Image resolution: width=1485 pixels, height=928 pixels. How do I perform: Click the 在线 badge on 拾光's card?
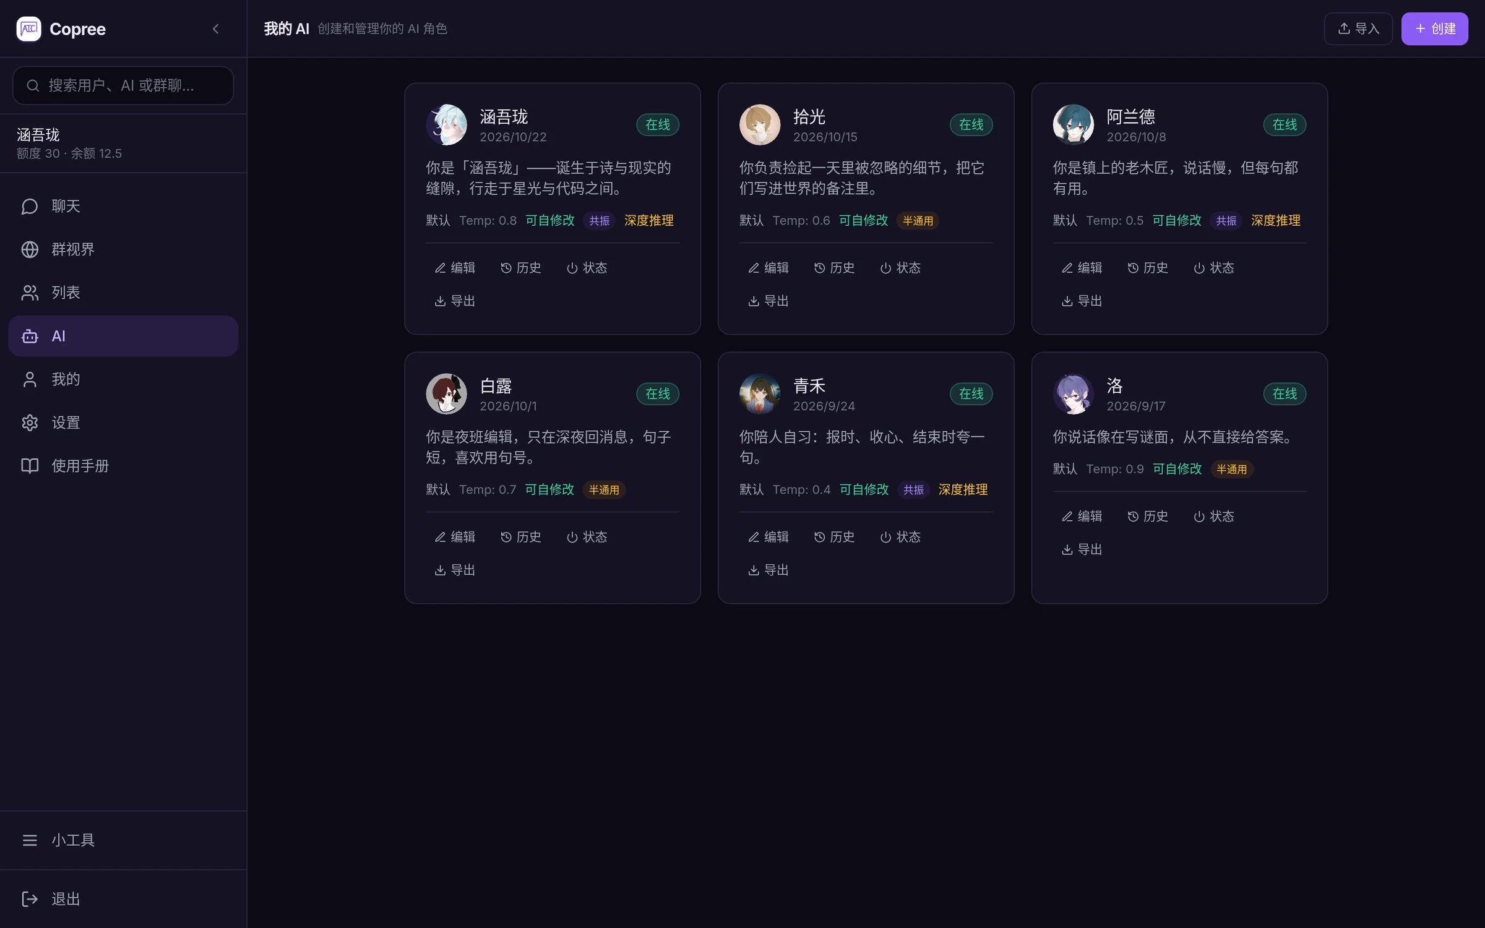(x=971, y=125)
